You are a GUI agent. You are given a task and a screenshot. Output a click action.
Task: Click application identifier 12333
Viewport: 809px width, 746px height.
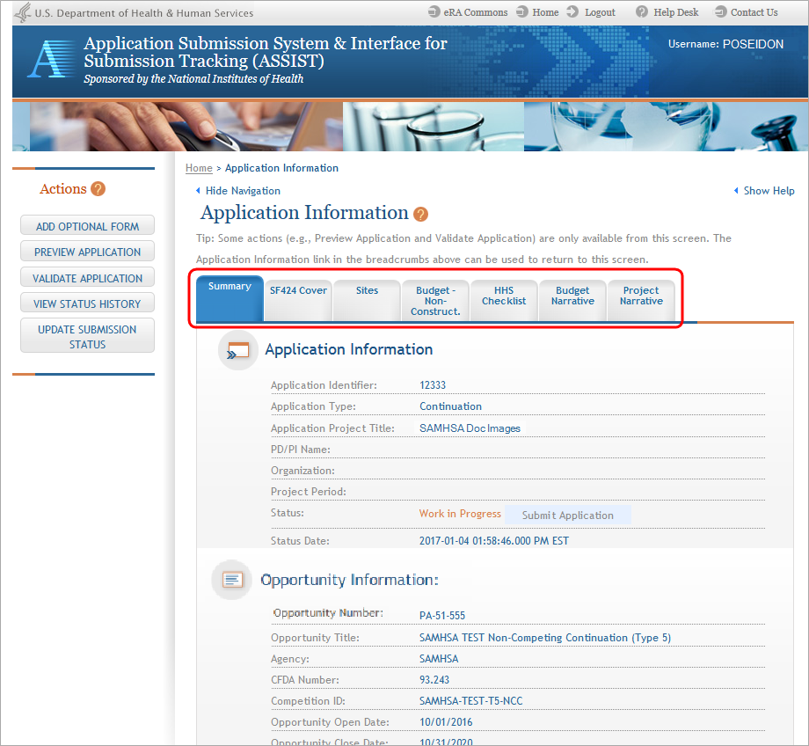tap(433, 385)
